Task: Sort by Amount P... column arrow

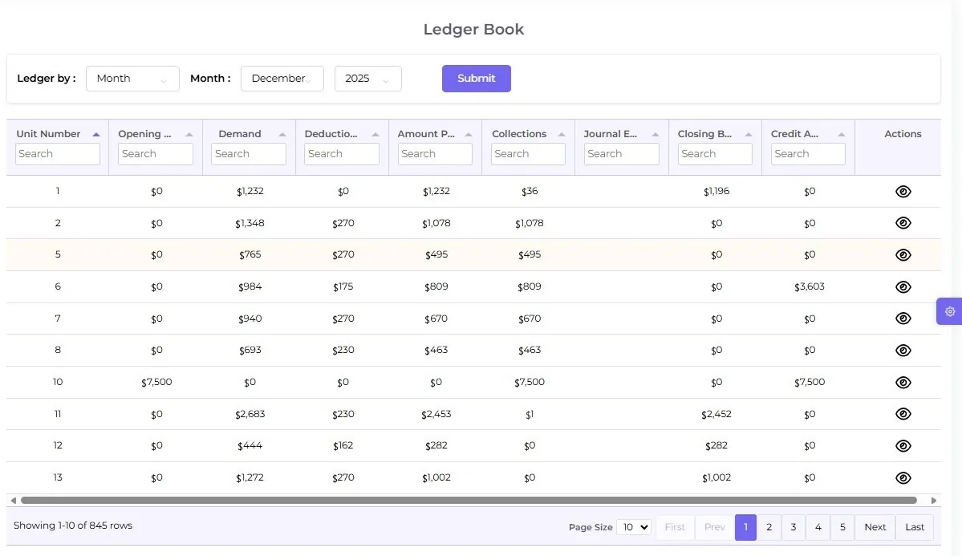Action: [x=469, y=135]
